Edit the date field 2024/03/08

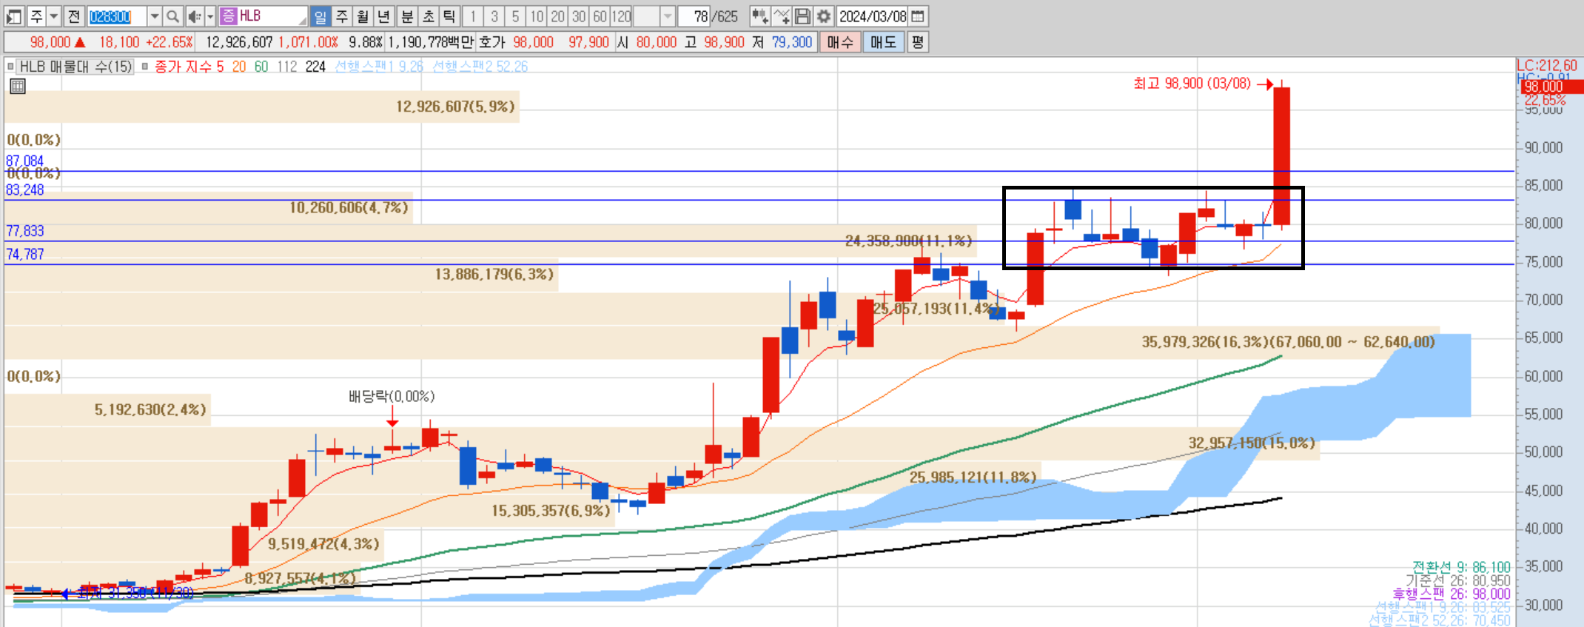click(x=873, y=16)
